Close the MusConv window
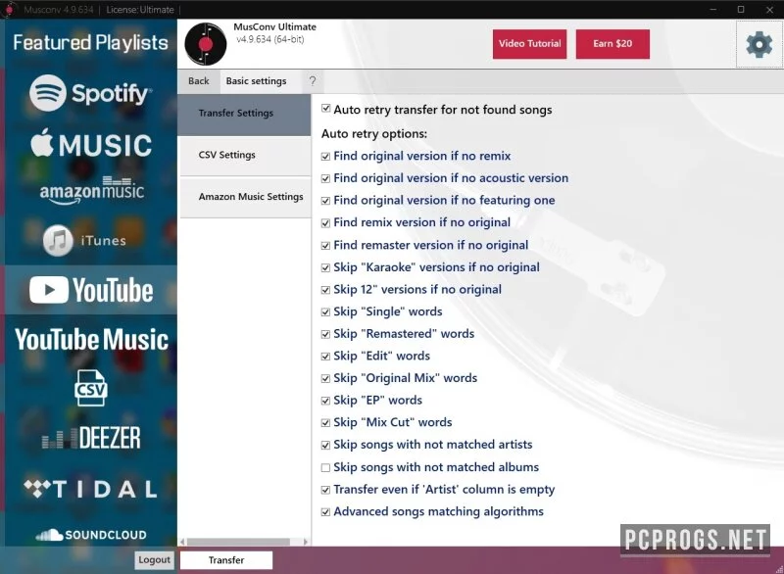784x574 pixels. pos(770,10)
